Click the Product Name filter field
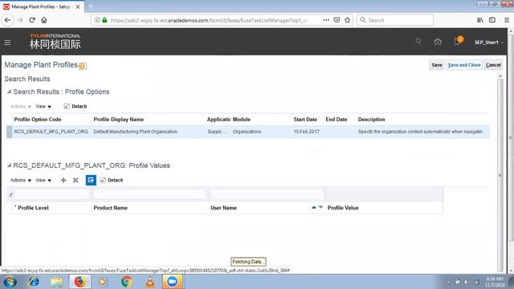 (x=150, y=194)
